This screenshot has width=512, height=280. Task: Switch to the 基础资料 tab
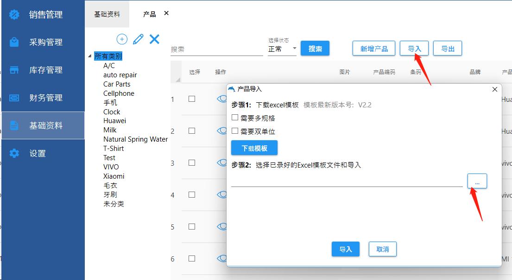tap(107, 14)
